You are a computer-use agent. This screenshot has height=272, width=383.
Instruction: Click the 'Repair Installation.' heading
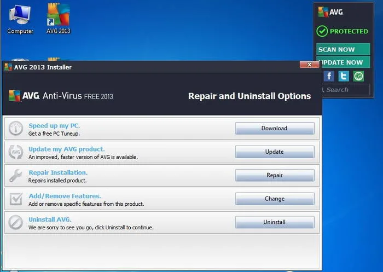click(x=58, y=172)
